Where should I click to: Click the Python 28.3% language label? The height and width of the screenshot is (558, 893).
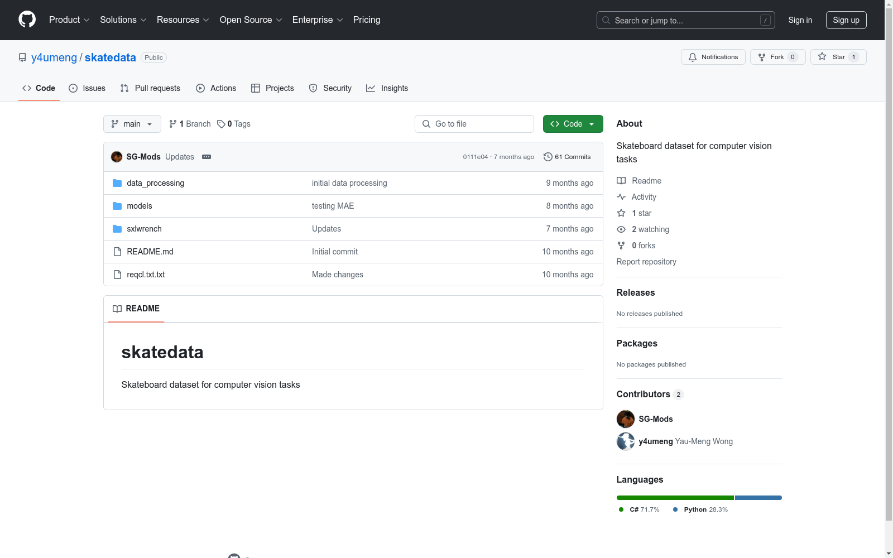(x=700, y=509)
